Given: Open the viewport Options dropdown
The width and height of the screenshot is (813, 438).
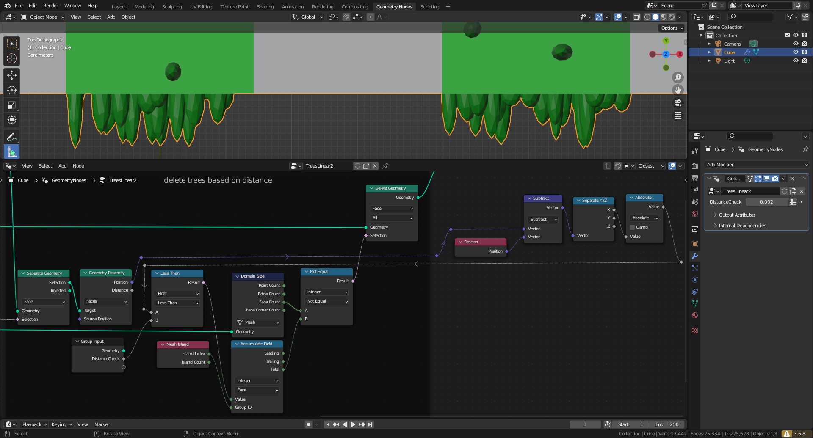Looking at the screenshot, I should 672,28.
